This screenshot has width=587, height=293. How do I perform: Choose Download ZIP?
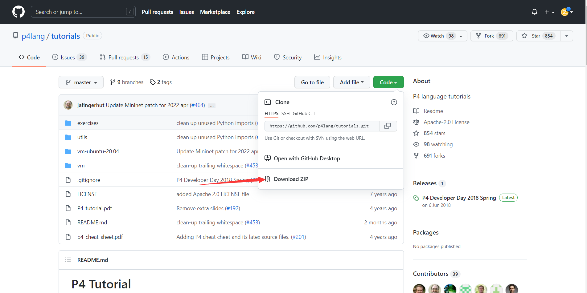[286, 179]
